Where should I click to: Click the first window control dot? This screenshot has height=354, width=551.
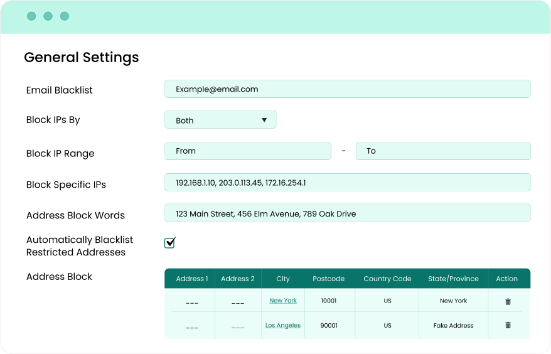[31, 16]
